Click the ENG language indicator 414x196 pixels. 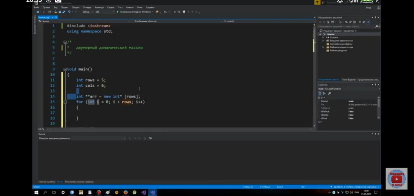click(357, 192)
